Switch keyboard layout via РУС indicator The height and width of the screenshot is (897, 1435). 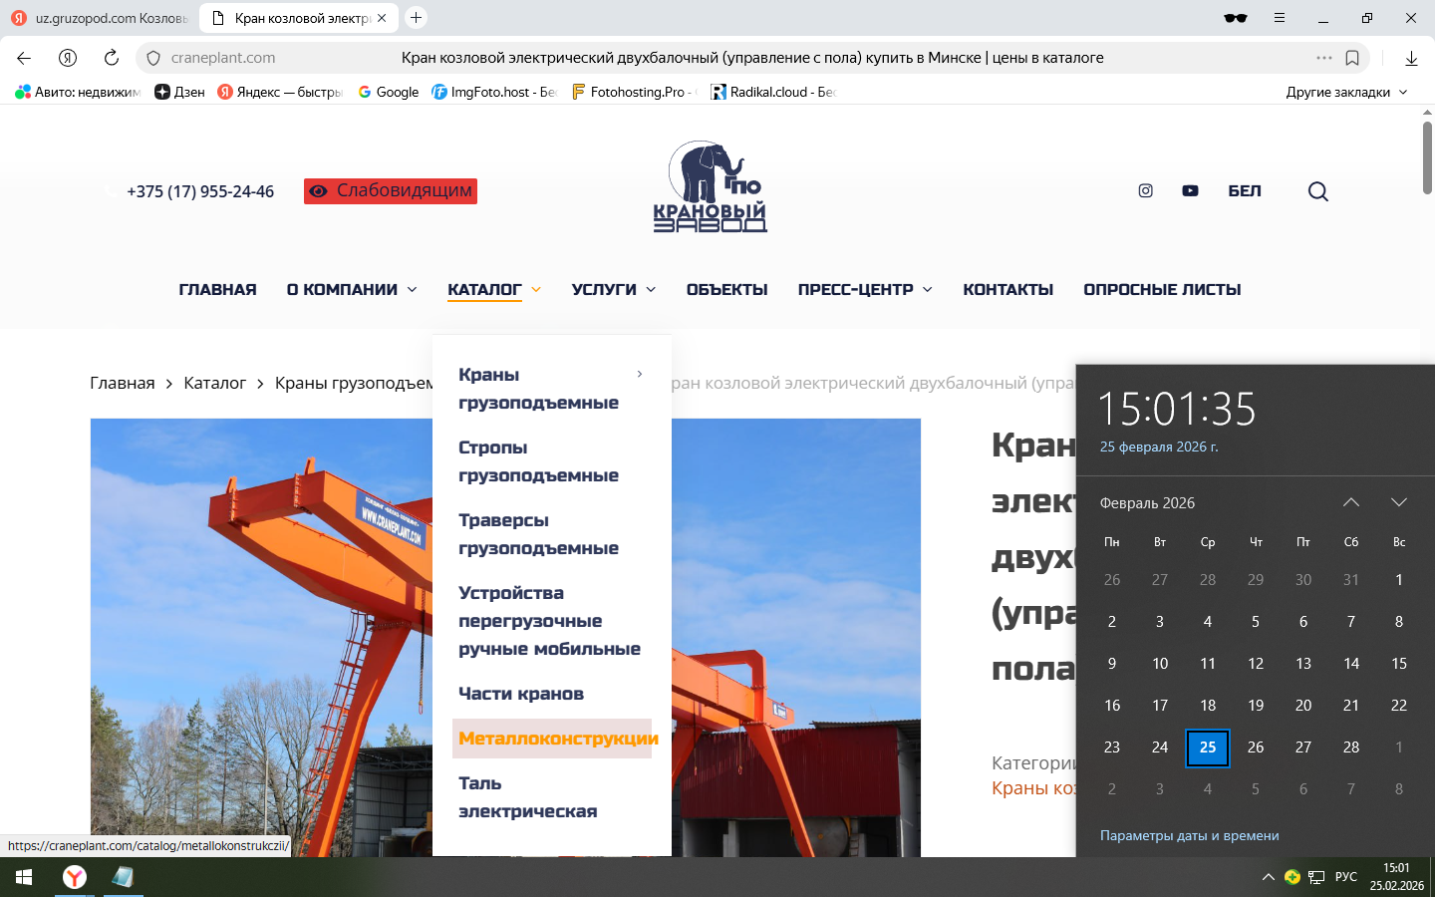[x=1346, y=877]
